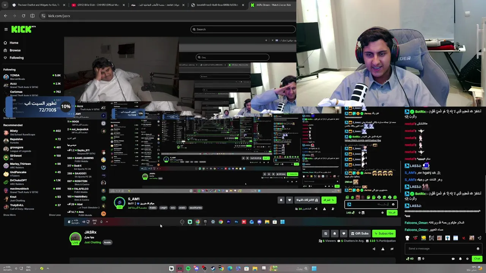Open emoji picker in message box
The width and height of the screenshot is (486, 273).
pyautogui.click(x=478, y=249)
